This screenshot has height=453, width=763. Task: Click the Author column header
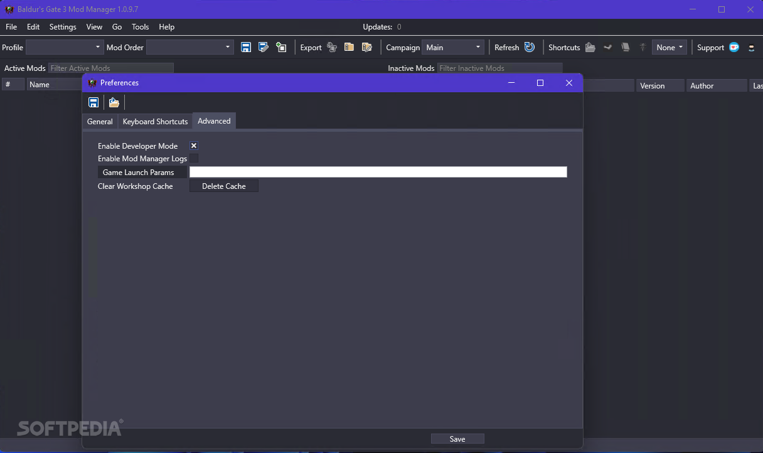[717, 86]
